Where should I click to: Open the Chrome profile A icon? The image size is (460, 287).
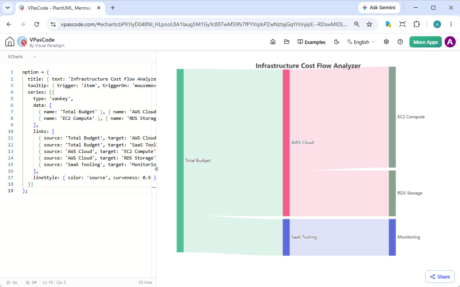(437, 24)
